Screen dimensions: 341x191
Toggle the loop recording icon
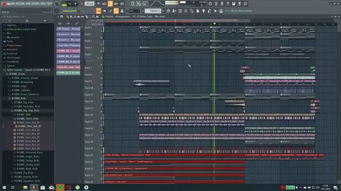click(122, 4)
